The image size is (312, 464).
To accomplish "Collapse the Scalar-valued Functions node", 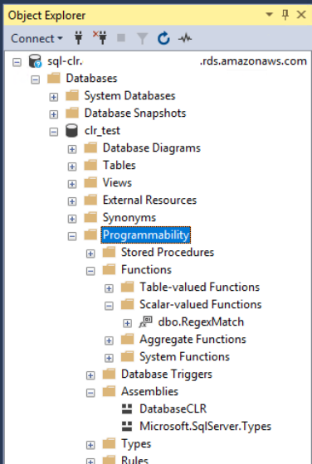I will tap(109, 306).
